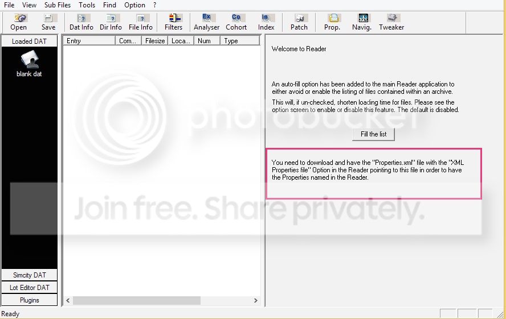Click the list's right scroll arrow

click(x=256, y=300)
